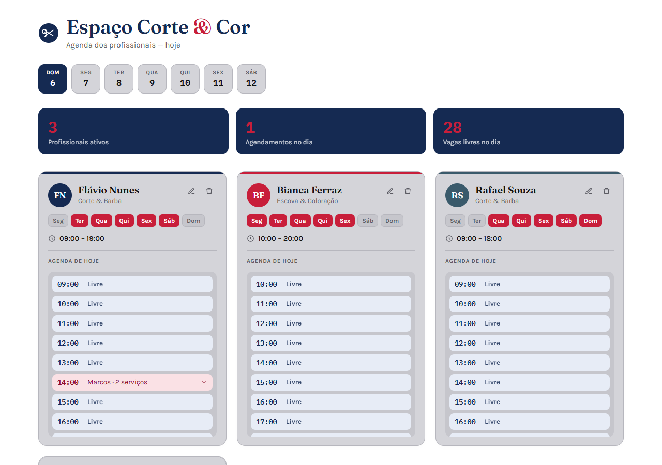The image size is (662, 465).
Task: Delete Bianca Ferraz with trash icon
Action: pos(408,191)
